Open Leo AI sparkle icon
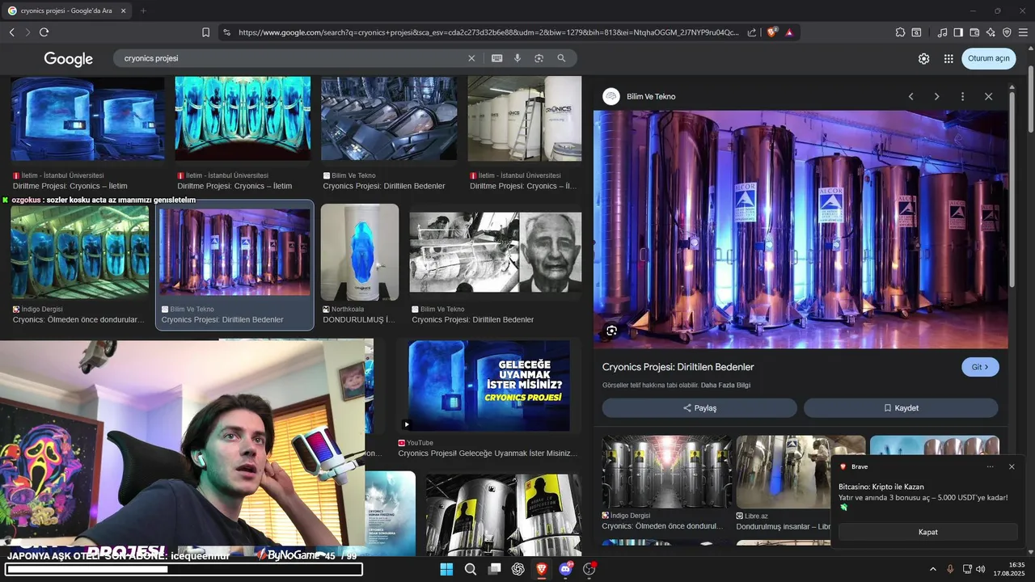This screenshot has width=1035, height=582. click(991, 32)
